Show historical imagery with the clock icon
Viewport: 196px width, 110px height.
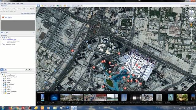(58, 6)
